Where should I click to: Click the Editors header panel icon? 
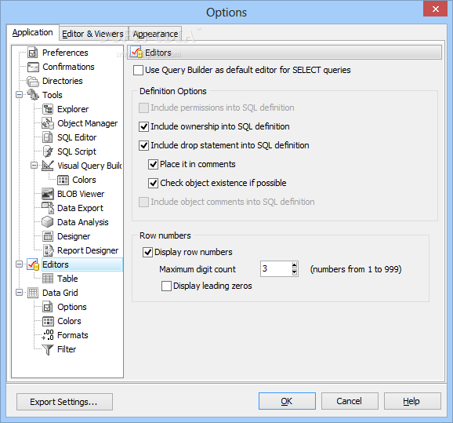136,53
